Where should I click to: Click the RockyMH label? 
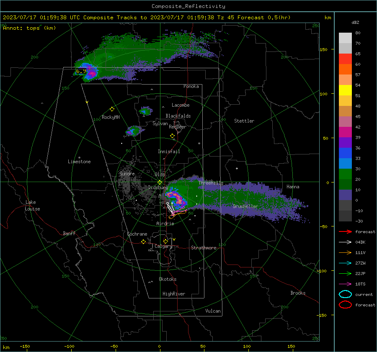(x=111, y=117)
